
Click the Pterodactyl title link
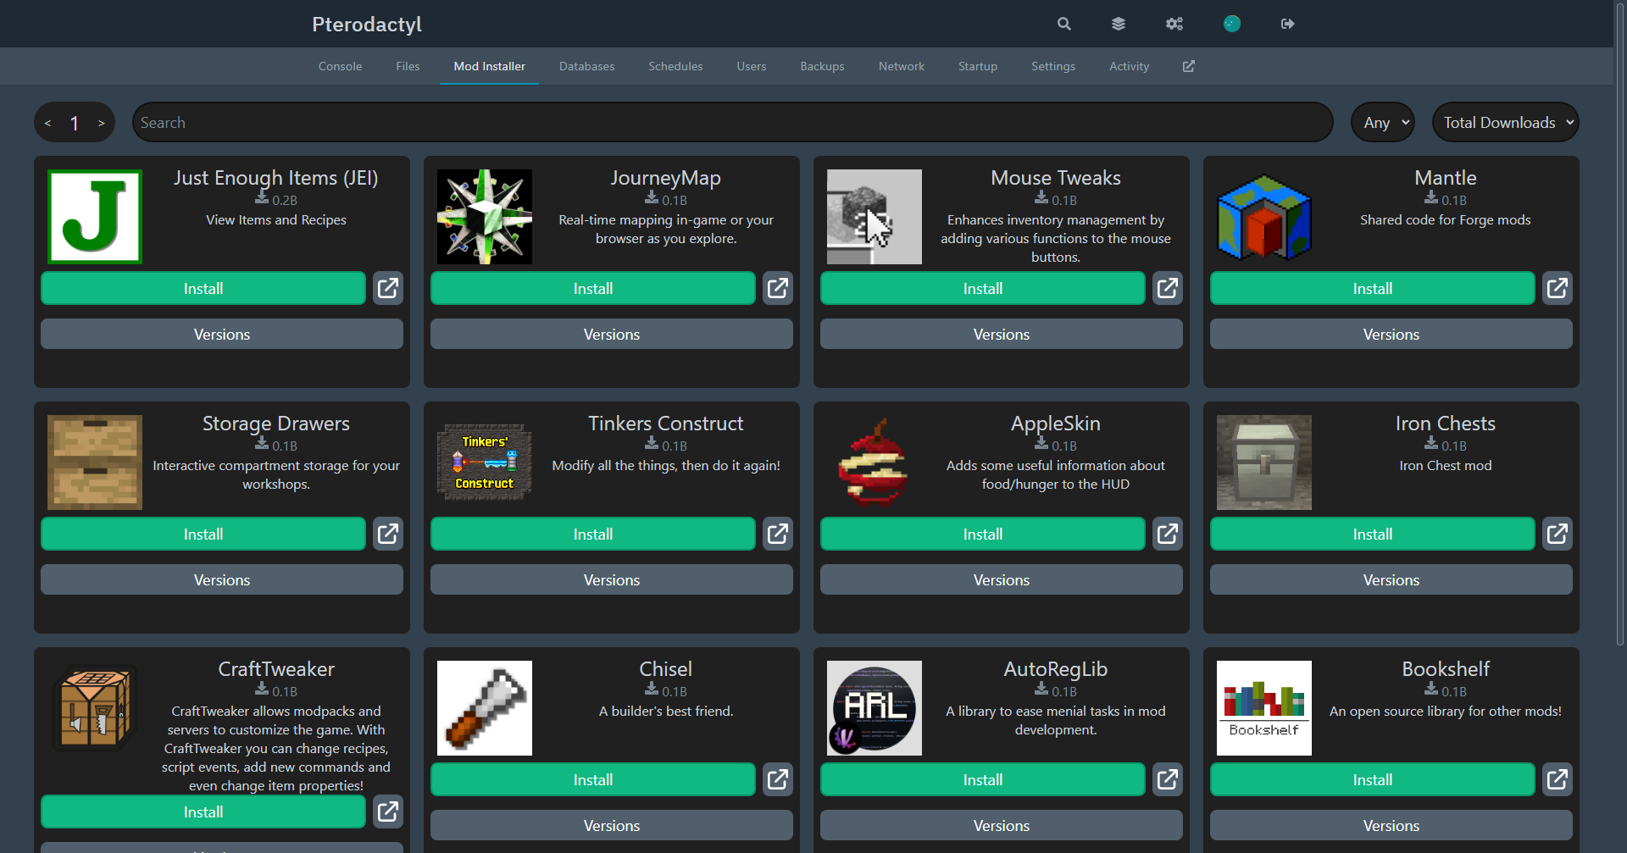tap(367, 24)
